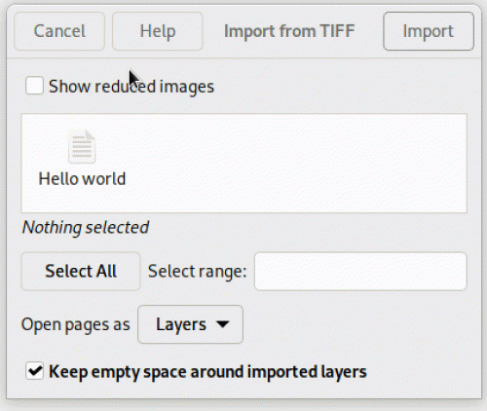Uncheck Keep empty space around imported layers
Image resolution: width=487 pixels, height=411 pixels.
(34, 371)
